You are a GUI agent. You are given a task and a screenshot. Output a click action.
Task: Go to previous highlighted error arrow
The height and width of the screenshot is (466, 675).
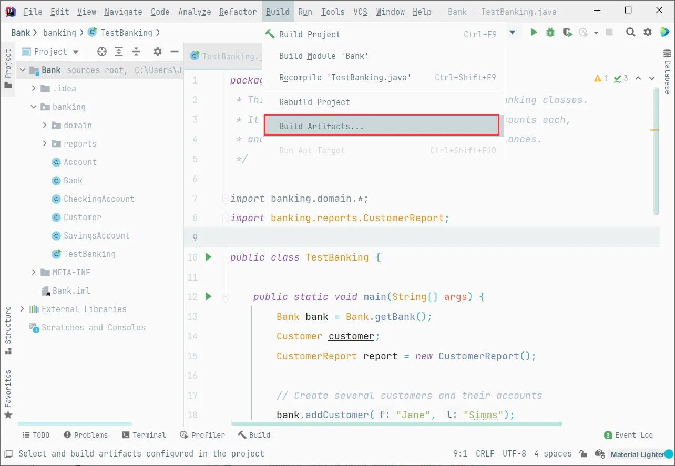[638, 79]
